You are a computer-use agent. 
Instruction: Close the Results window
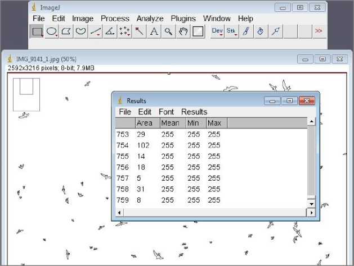pyautogui.click(x=307, y=101)
